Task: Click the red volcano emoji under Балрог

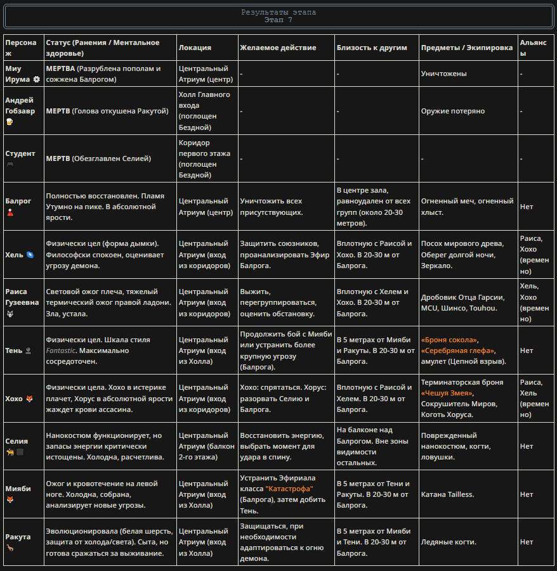Action: (10, 212)
